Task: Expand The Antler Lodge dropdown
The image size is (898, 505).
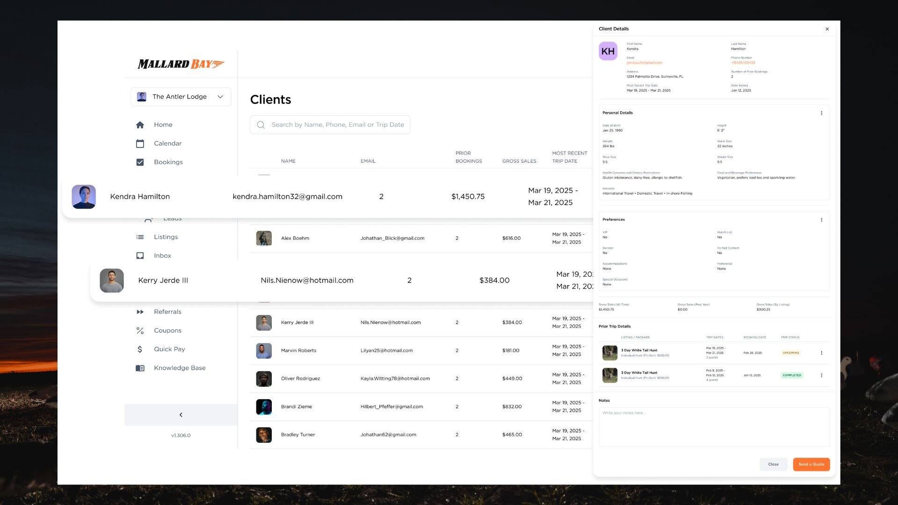Action: point(220,97)
